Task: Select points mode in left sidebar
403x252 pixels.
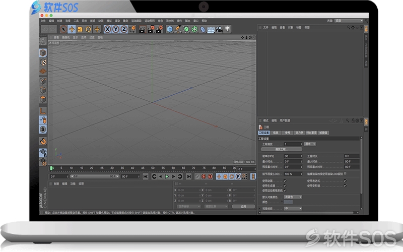Action: pos(43,81)
